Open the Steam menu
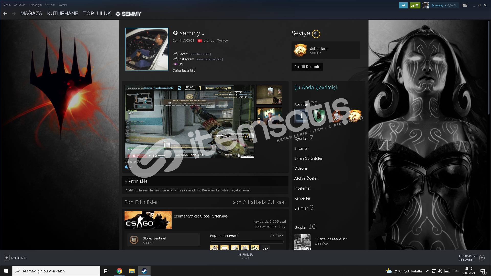This screenshot has width=491, height=276. click(x=7, y=5)
